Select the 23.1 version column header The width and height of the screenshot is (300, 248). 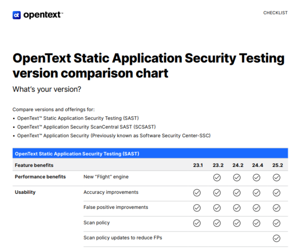(198, 165)
